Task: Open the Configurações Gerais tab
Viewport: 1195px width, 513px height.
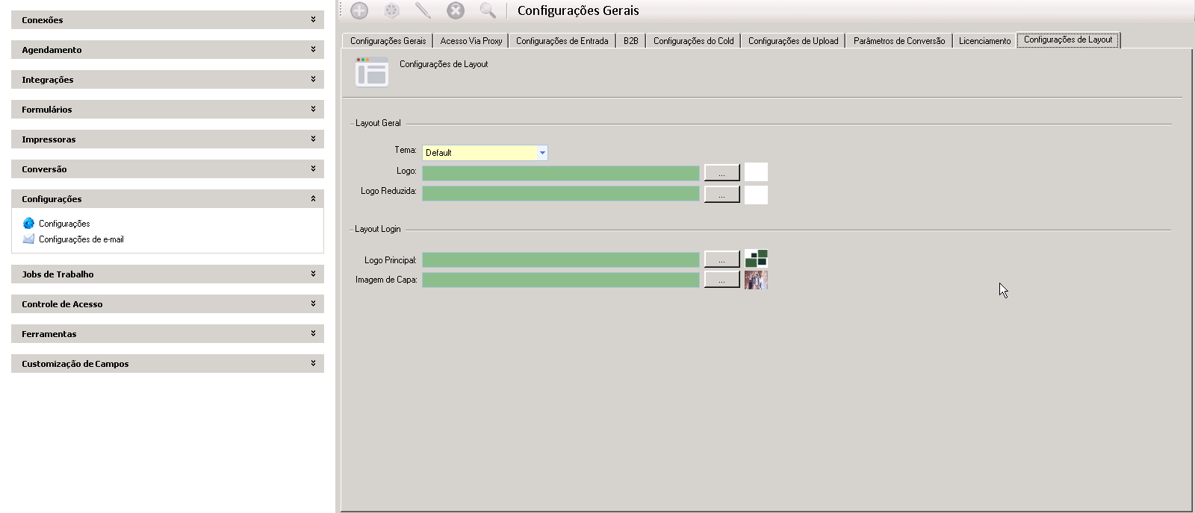Action: 388,41
